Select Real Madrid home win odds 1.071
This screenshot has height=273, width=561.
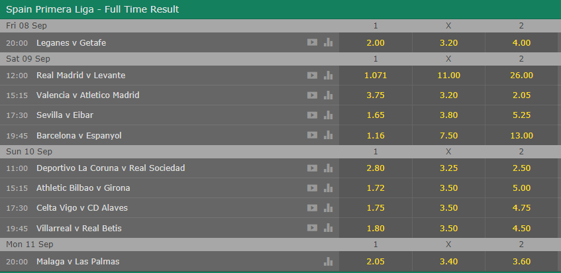pyautogui.click(x=376, y=75)
